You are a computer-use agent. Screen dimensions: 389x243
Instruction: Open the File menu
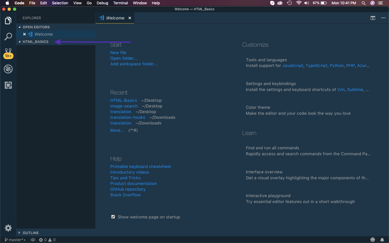pyautogui.click(x=32, y=3)
